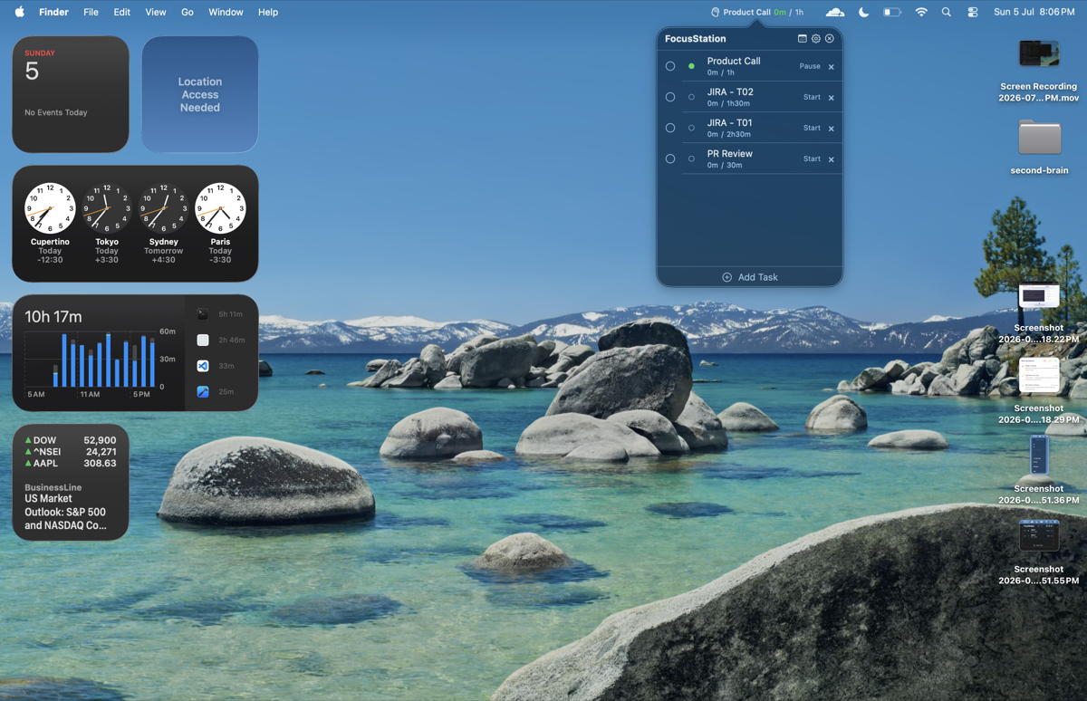Click the Location Access Needed widget
Image resolution: width=1087 pixels, height=701 pixels.
(200, 94)
